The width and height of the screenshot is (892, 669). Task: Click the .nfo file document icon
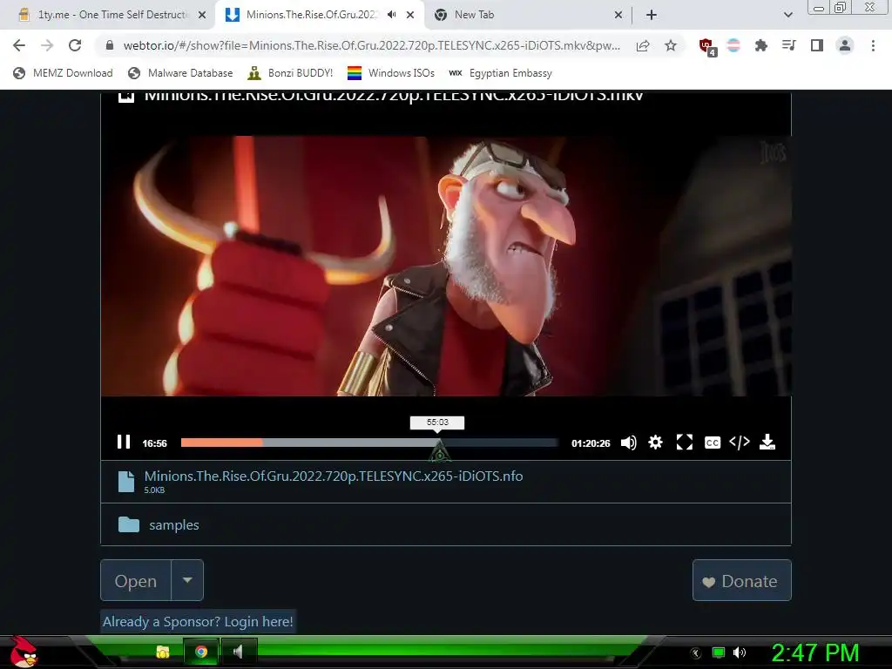tap(126, 481)
